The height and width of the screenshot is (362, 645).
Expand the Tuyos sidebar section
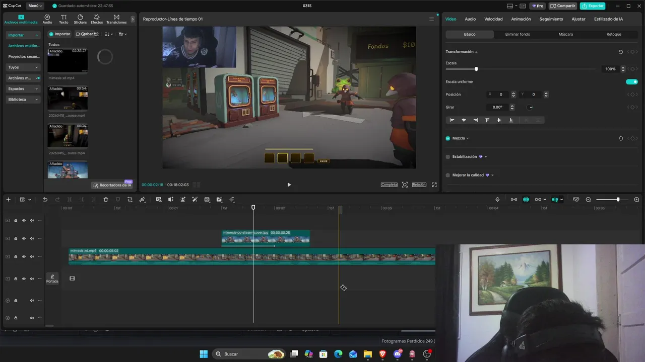[x=36, y=67]
